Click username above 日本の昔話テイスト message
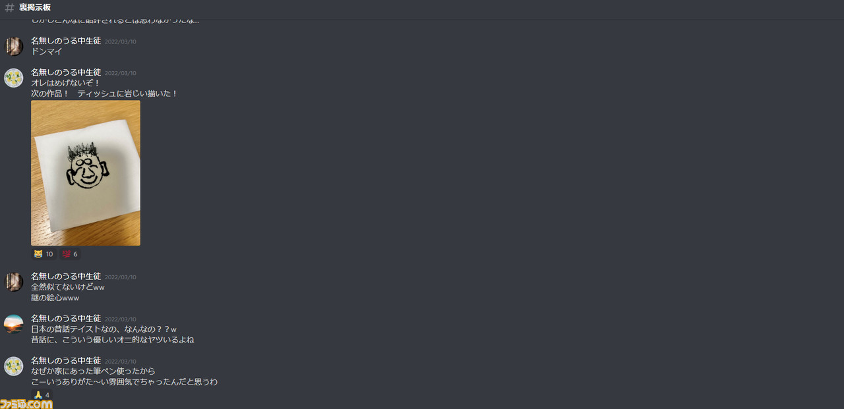 point(66,319)
